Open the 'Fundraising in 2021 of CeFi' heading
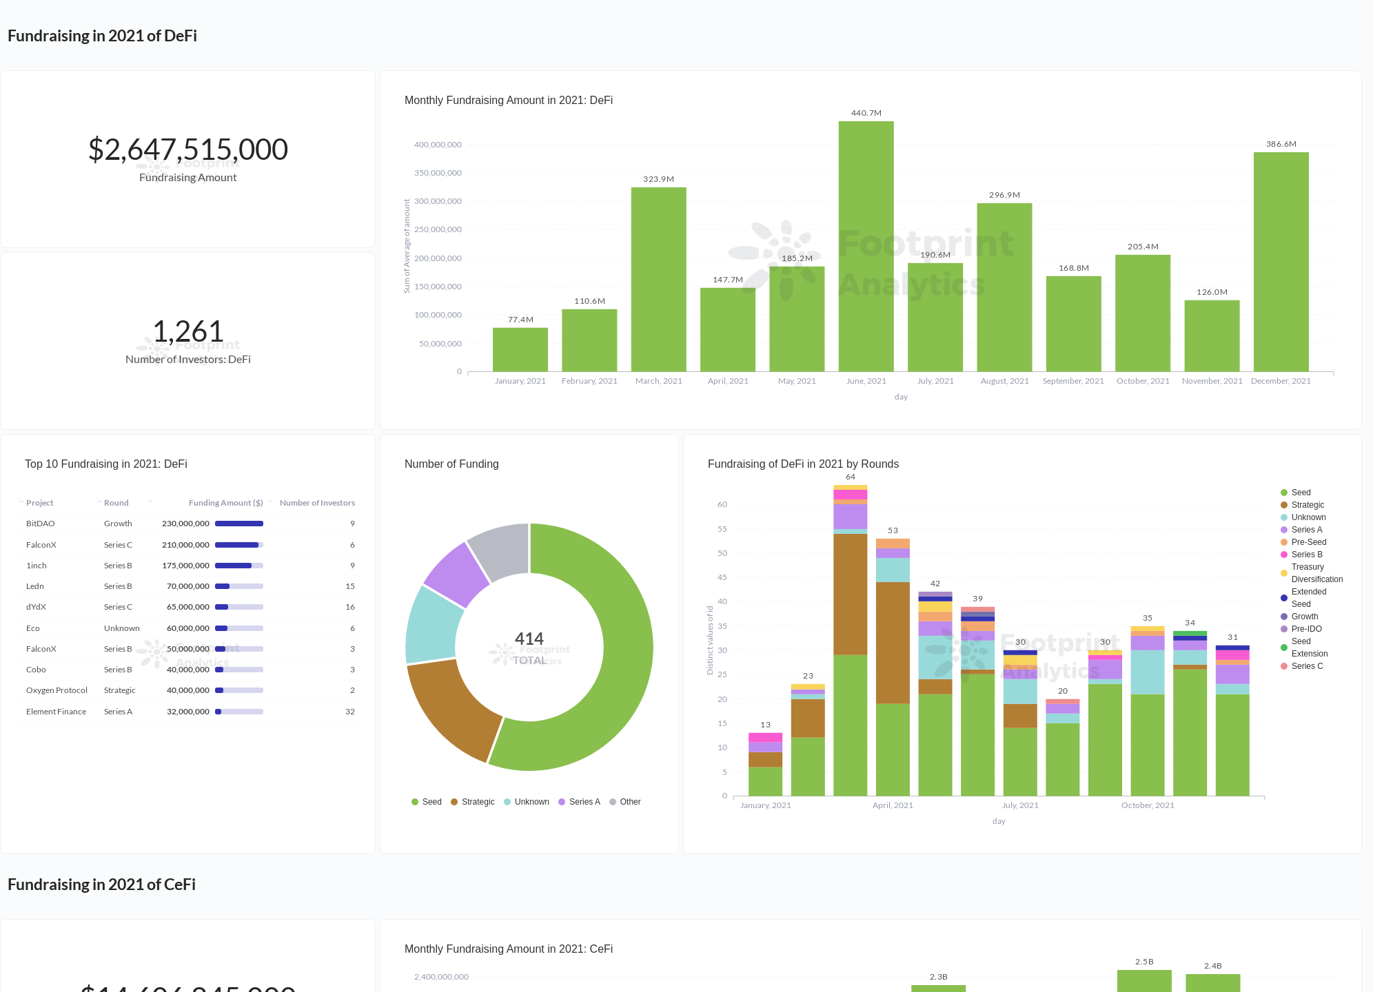1373x992 pixels. tap(101, 884)
